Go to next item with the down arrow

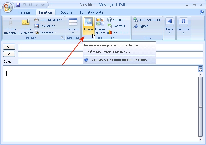tap(43, 5)
